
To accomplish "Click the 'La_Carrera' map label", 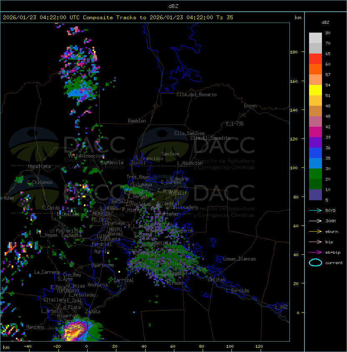I will coord(47,272).
